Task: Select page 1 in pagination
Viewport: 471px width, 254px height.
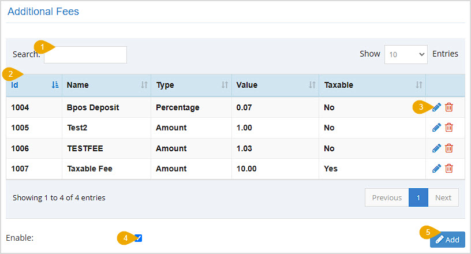Action: [x=418, y=197]
